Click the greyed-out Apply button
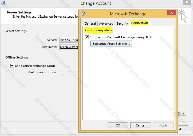This screenshot has height=136, width=193. click(x=163, y=125)
